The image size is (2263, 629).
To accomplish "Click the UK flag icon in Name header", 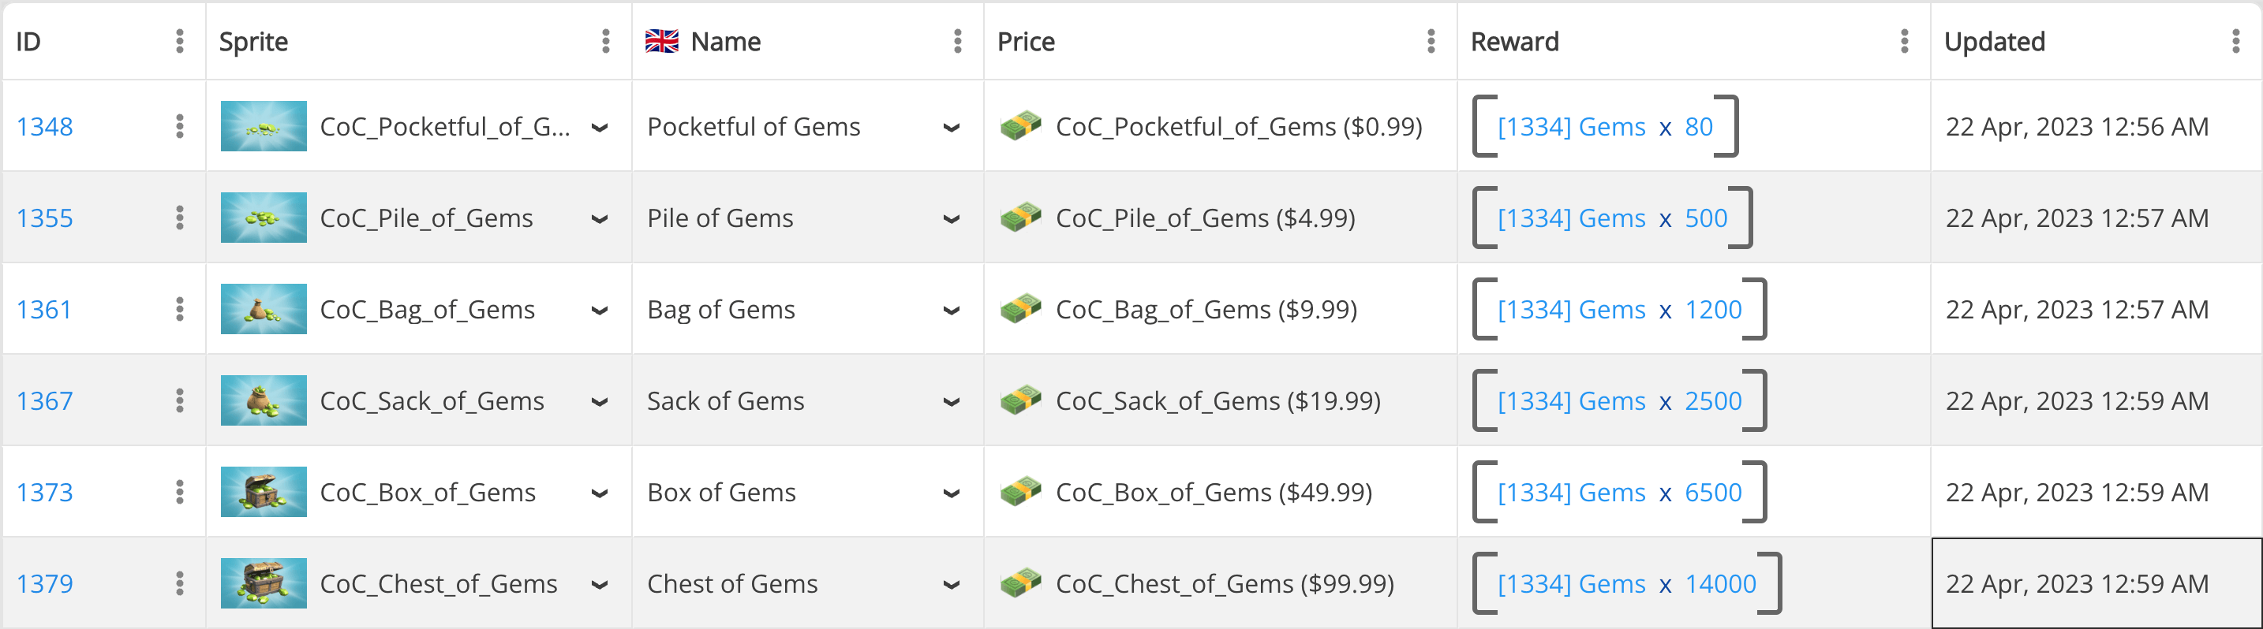I will coord(661,41).
